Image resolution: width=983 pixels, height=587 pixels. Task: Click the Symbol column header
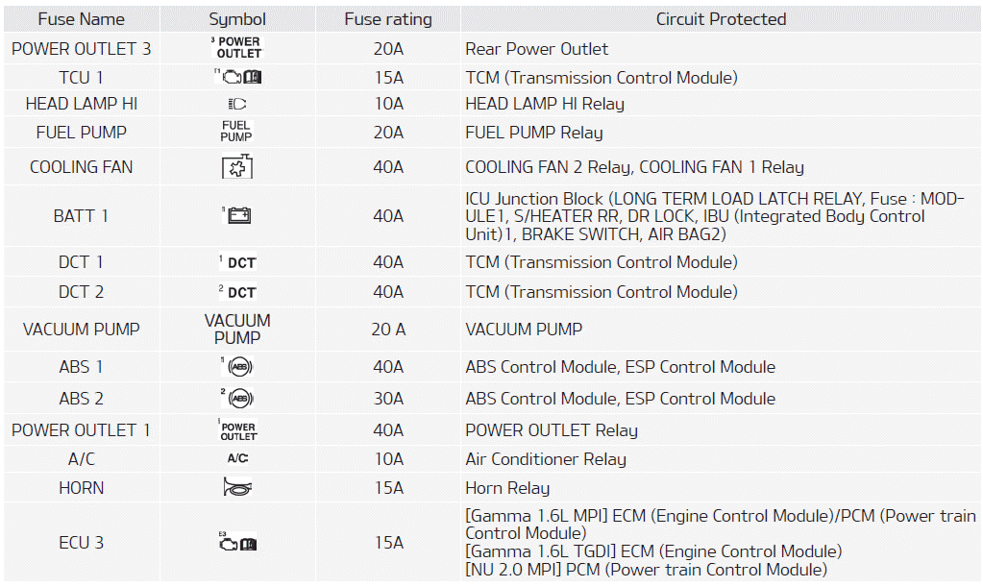pos(237,19)
